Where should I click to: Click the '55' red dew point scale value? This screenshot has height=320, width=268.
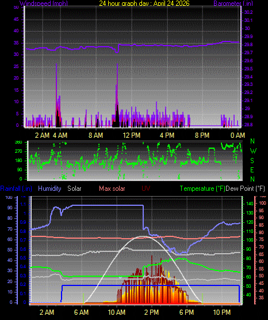point(261,269)
